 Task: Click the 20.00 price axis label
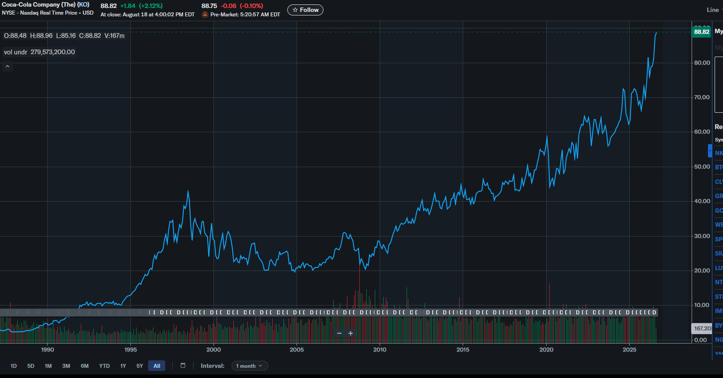[x=702, y=271]
